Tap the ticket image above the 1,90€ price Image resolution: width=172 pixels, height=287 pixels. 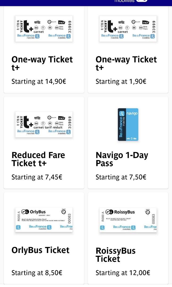[128, 29]
